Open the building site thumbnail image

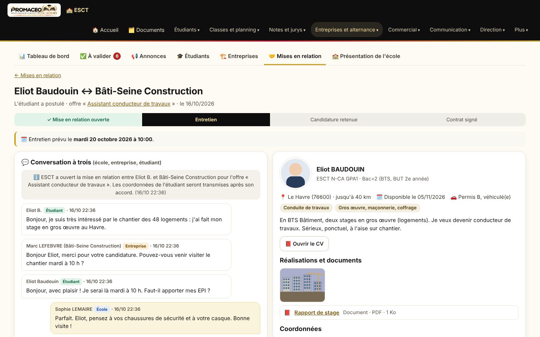click(302, 285)
